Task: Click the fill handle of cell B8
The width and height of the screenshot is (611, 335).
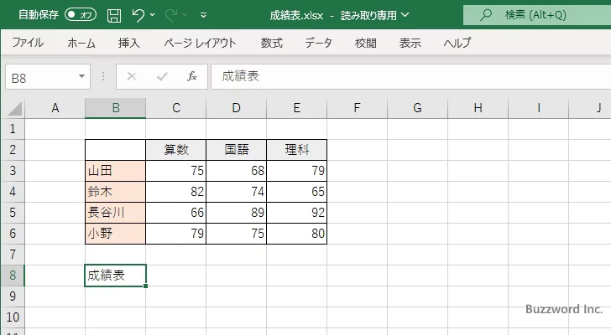Action: (146, 286)
